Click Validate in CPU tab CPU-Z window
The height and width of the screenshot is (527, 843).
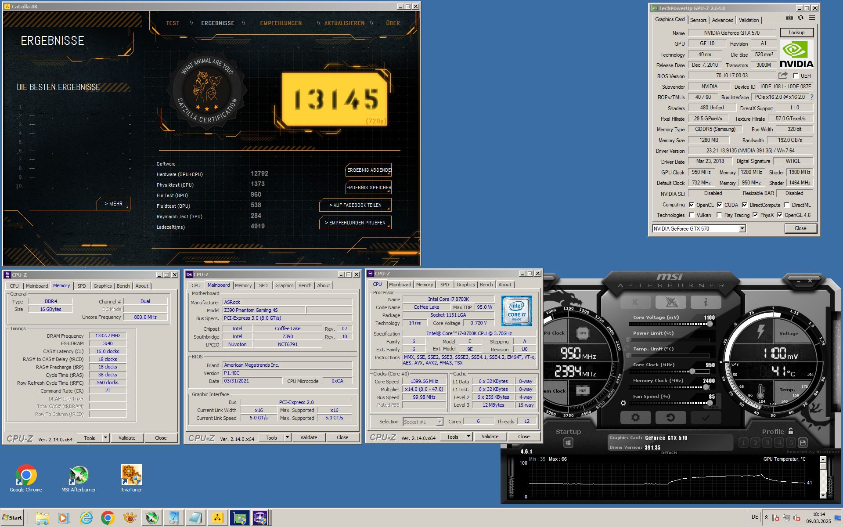[490, 437]
